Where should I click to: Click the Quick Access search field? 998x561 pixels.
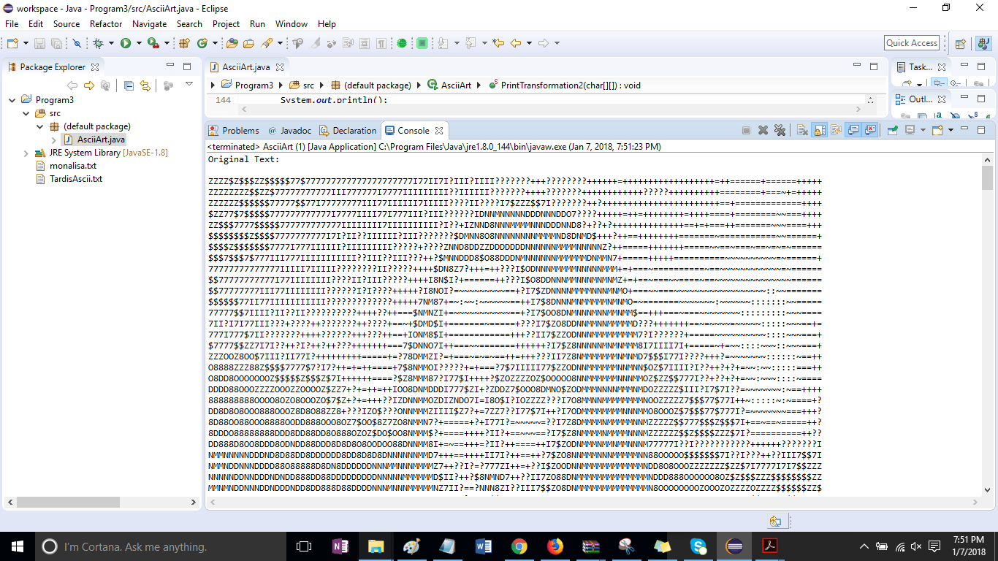912,43
